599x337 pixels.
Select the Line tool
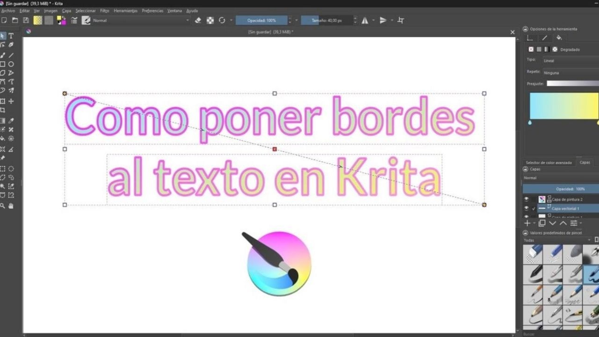coord(11,55)
